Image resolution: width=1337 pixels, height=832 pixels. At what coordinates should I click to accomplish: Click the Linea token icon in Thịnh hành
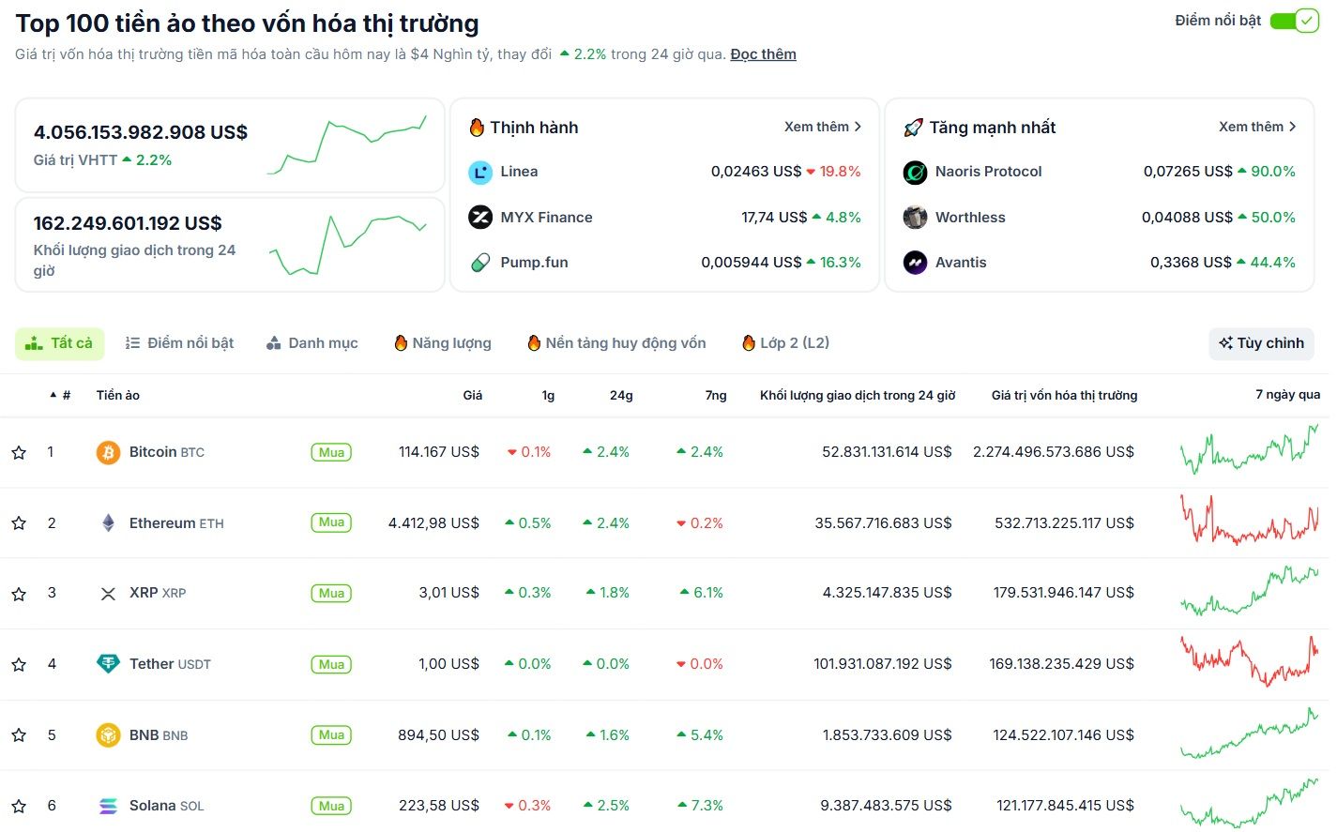[480, 172]
